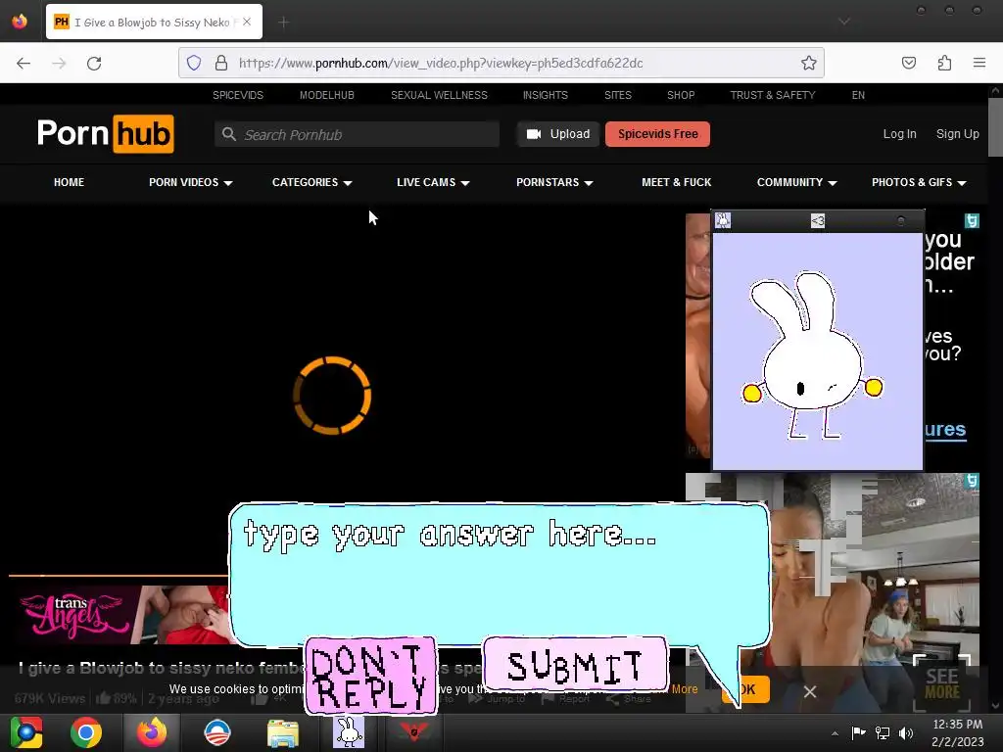Image resolution: width=1003 pixels, height=752 pixels.
Task: Go to the HOME nav item
Action: pyautogui.click(x=70, y=182)
